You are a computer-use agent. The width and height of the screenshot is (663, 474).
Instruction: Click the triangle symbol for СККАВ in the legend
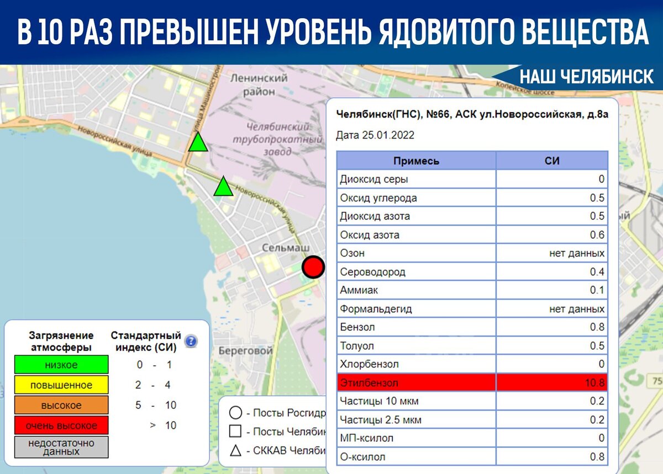235,450
